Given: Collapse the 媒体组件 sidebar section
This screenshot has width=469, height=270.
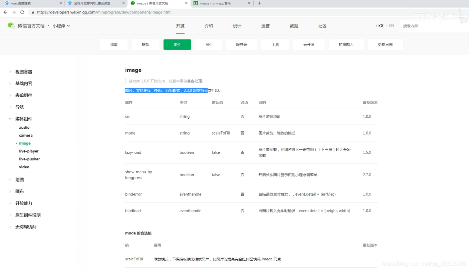Looking at the screenshot, I should (24, 119).
